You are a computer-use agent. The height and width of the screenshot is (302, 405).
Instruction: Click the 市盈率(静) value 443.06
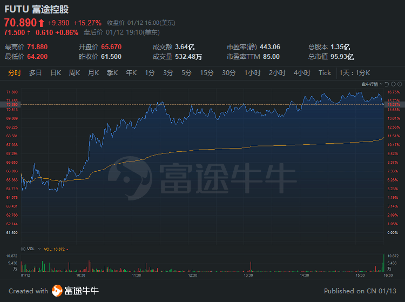pyautogui.click(x=270, y=47)
